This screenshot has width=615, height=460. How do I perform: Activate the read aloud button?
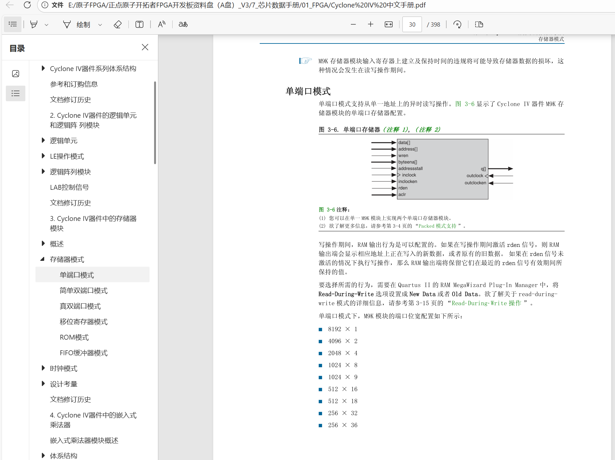point(162,24)
